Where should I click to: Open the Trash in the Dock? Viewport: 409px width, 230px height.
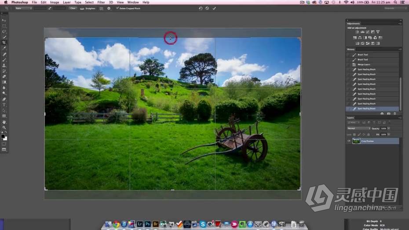[301, 224]
